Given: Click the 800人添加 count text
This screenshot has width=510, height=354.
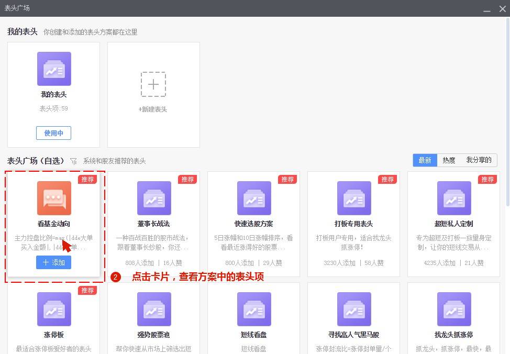Looking at the screenshot, I should coord(239,263).
